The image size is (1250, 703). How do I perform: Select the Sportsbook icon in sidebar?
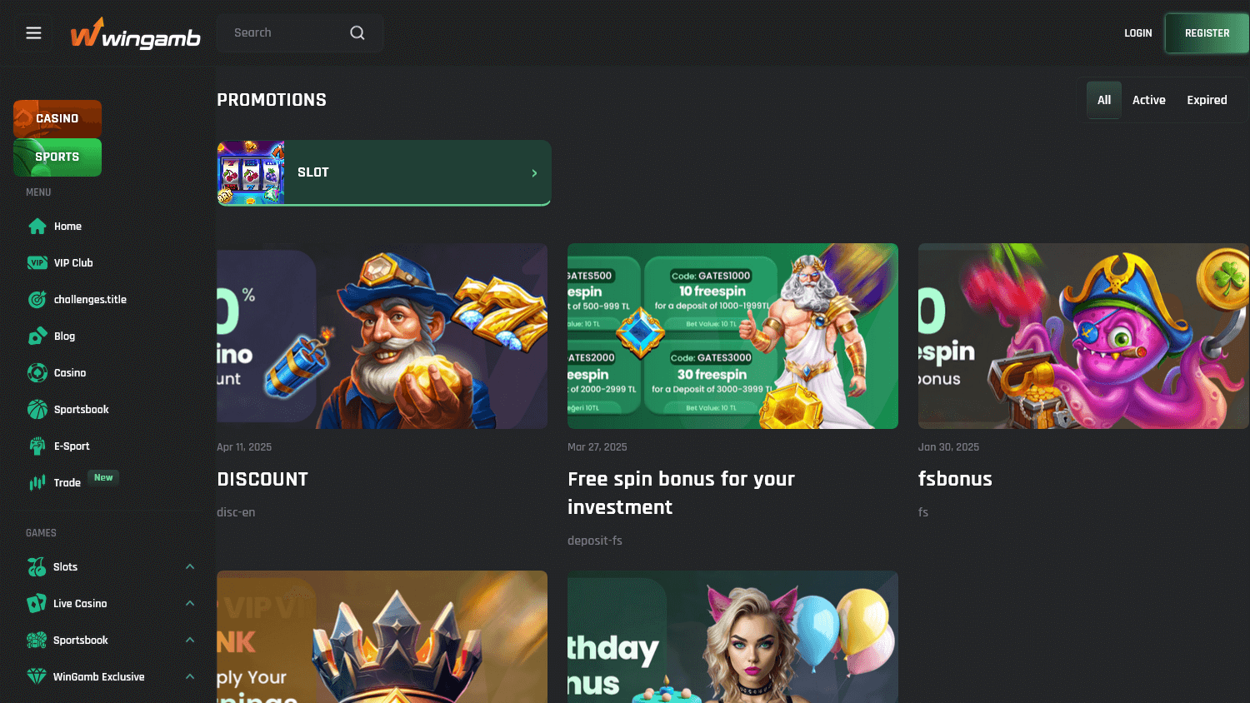click(x=37, y=409)
